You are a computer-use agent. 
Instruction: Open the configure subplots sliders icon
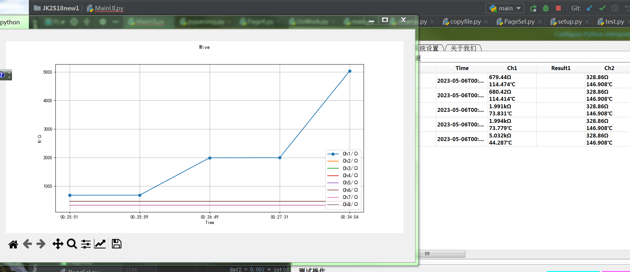86,244
